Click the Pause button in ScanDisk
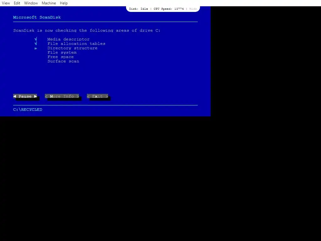 coord(25,96)
